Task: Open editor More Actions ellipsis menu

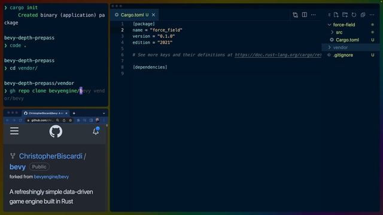Action: [314, 15]
